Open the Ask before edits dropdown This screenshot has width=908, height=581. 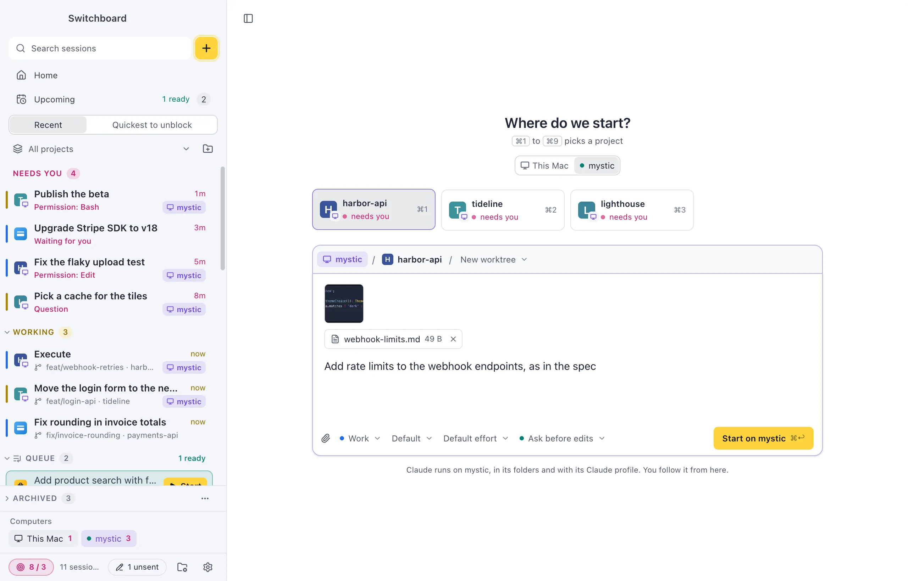point(563,438)
